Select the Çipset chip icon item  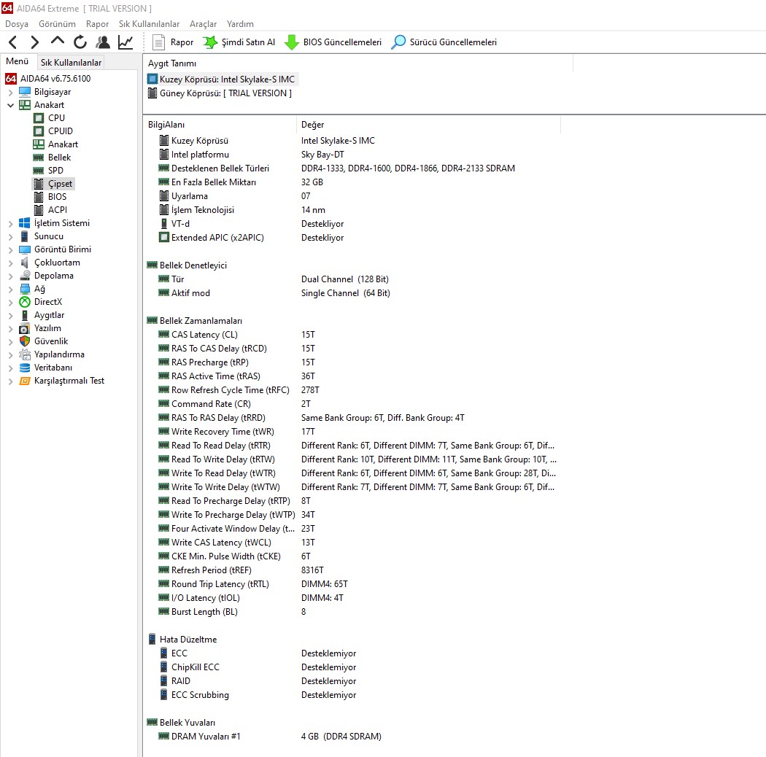(x=39, y=184)
